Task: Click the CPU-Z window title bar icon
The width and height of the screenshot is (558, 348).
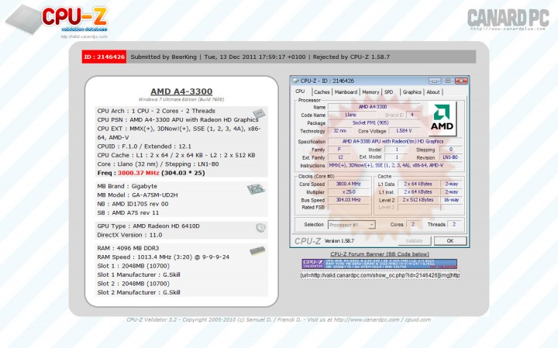Action: 295,81
